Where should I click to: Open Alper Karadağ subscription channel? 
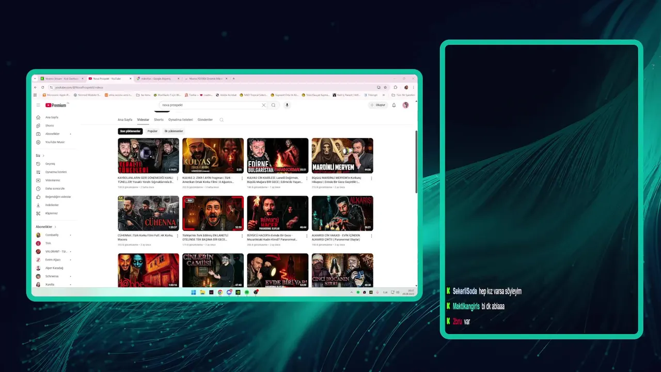click(54, 268)
